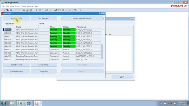Click the Cut scissors toolbar icon
This screenshot has width=189, height=106.
click(36, 10)
